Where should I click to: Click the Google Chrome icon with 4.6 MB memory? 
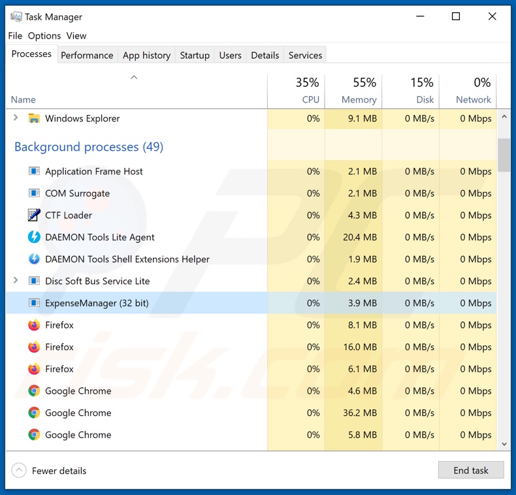click(x=34, y=391)
